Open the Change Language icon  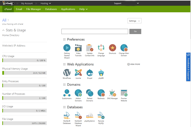point(101,48)
